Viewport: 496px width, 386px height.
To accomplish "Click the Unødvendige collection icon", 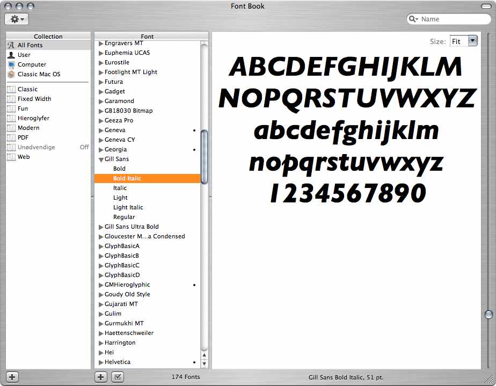I will click(11, 148).
